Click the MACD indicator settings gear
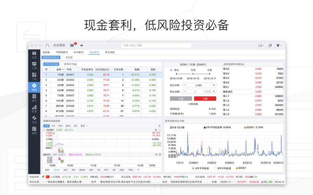This screenshot has height=195, width=313. pos(156,154)
